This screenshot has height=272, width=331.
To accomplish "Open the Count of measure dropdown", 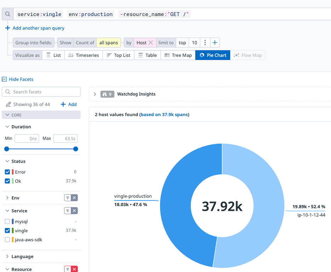I will (x=85, y=42).
